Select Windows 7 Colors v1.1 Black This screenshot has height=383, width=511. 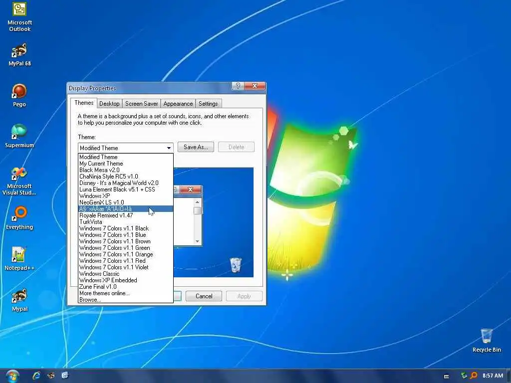(x=126, y=228)
